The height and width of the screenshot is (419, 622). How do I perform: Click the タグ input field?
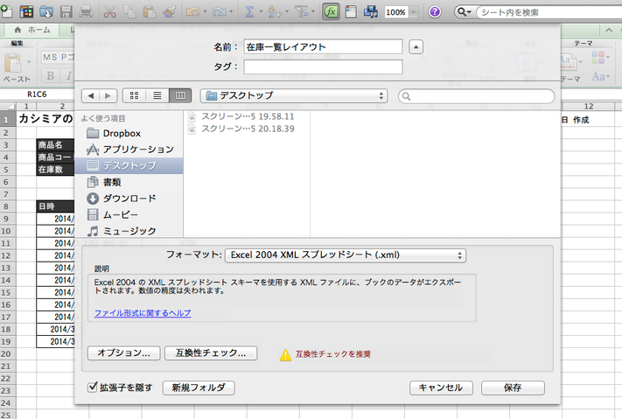click(324, 66)
